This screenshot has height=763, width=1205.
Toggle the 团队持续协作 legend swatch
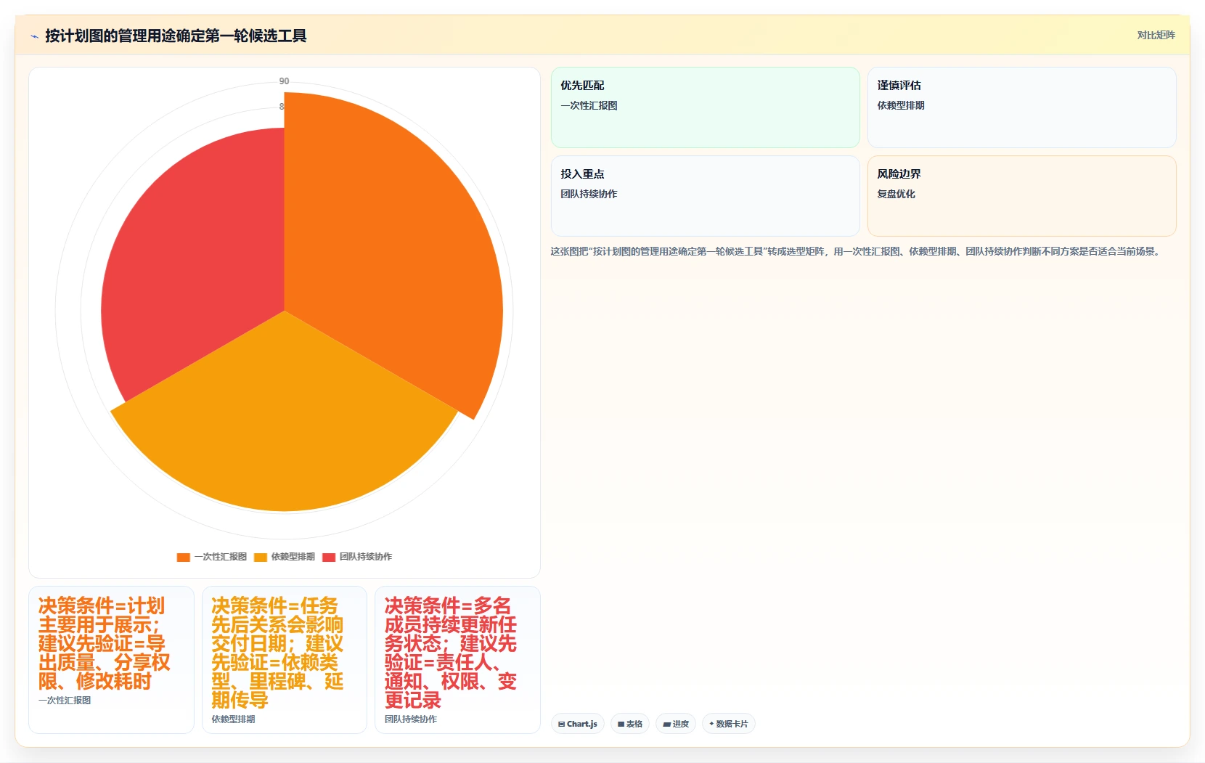pos(329,557)
